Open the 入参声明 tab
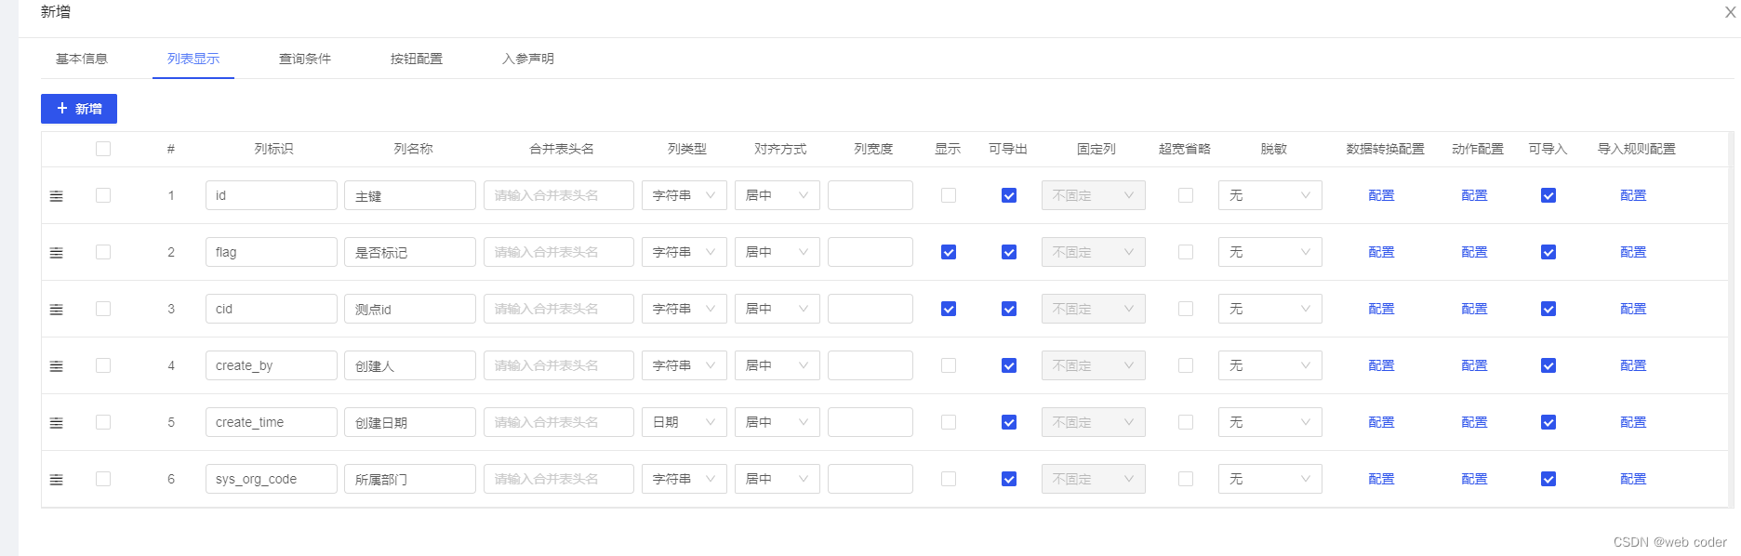 (x=528, y=59)
